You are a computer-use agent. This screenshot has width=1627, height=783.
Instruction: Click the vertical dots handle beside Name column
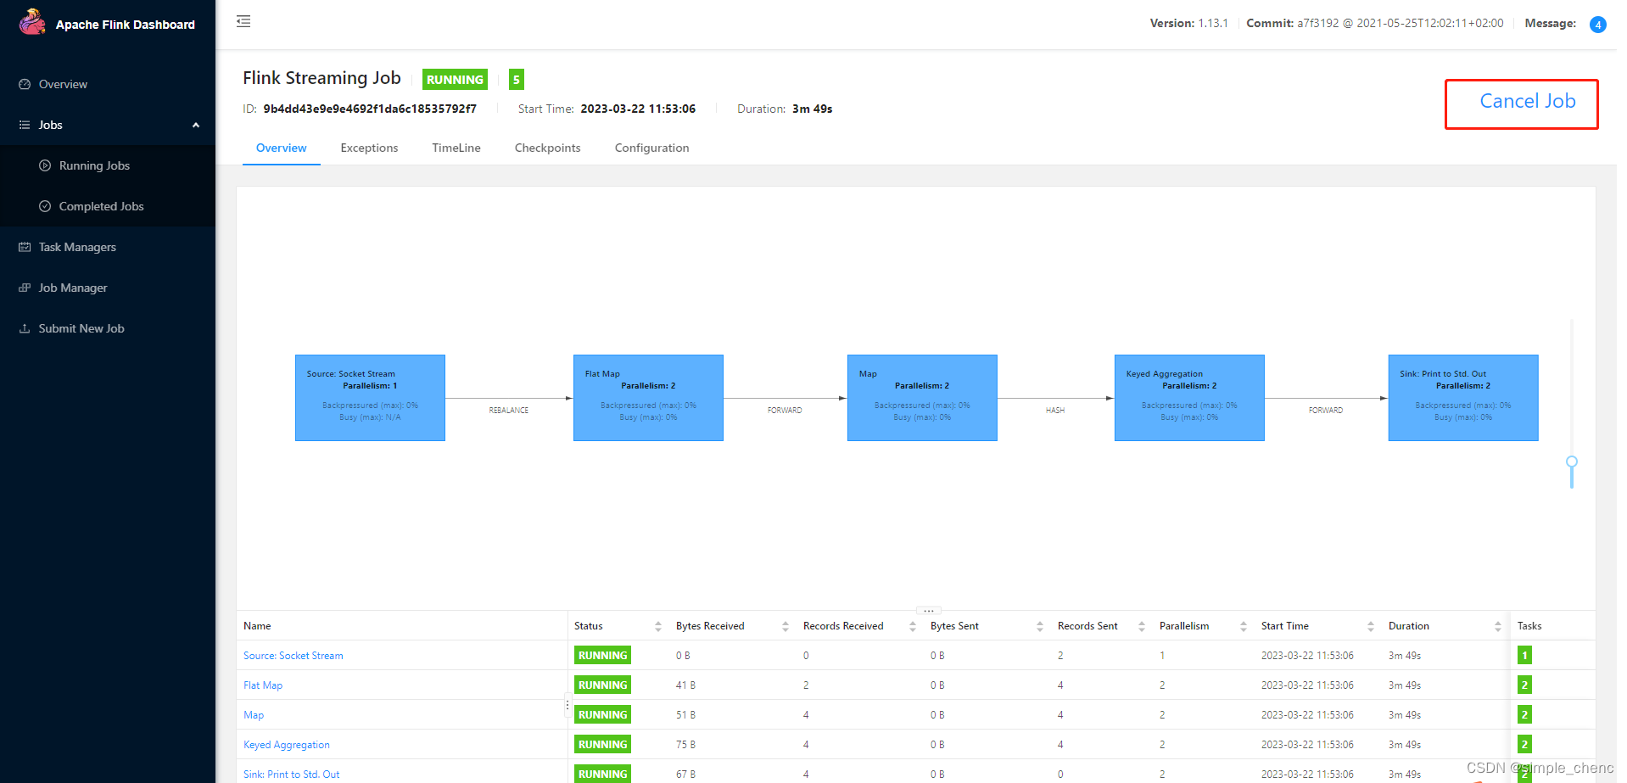click(x=567, y=705)
